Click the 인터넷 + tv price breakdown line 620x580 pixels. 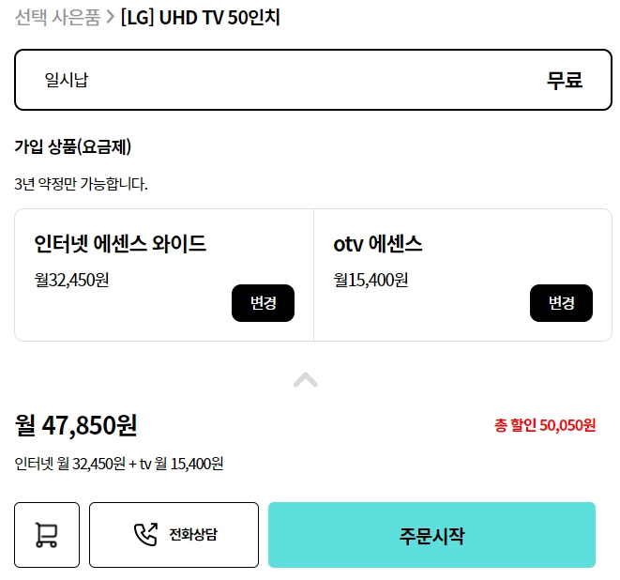pyautogui.click(x=119, y=463)
